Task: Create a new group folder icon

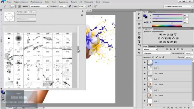Action: pyautogui.click(x=180, y=108)
